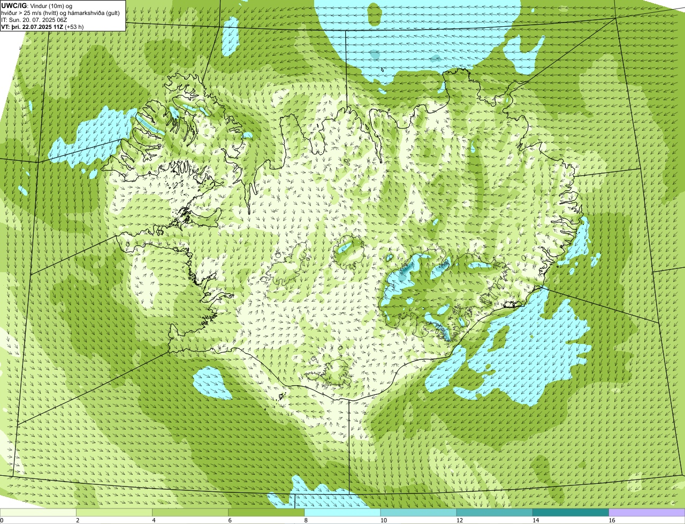Click the scale label "8"
Image resolution: width=685 pixels, height=524 pixels.
click(306, 520)
